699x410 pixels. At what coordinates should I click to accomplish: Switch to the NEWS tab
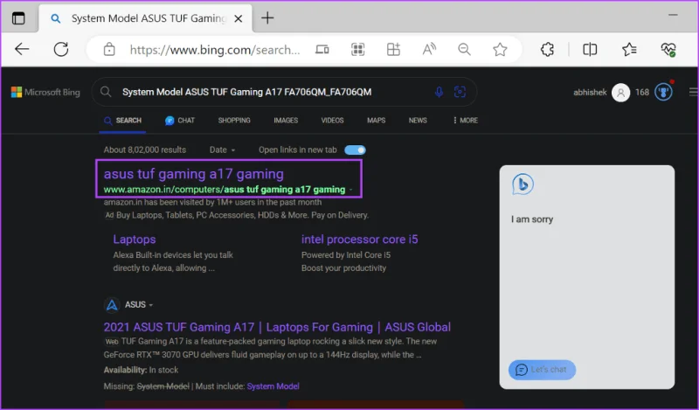click(418, 121)
